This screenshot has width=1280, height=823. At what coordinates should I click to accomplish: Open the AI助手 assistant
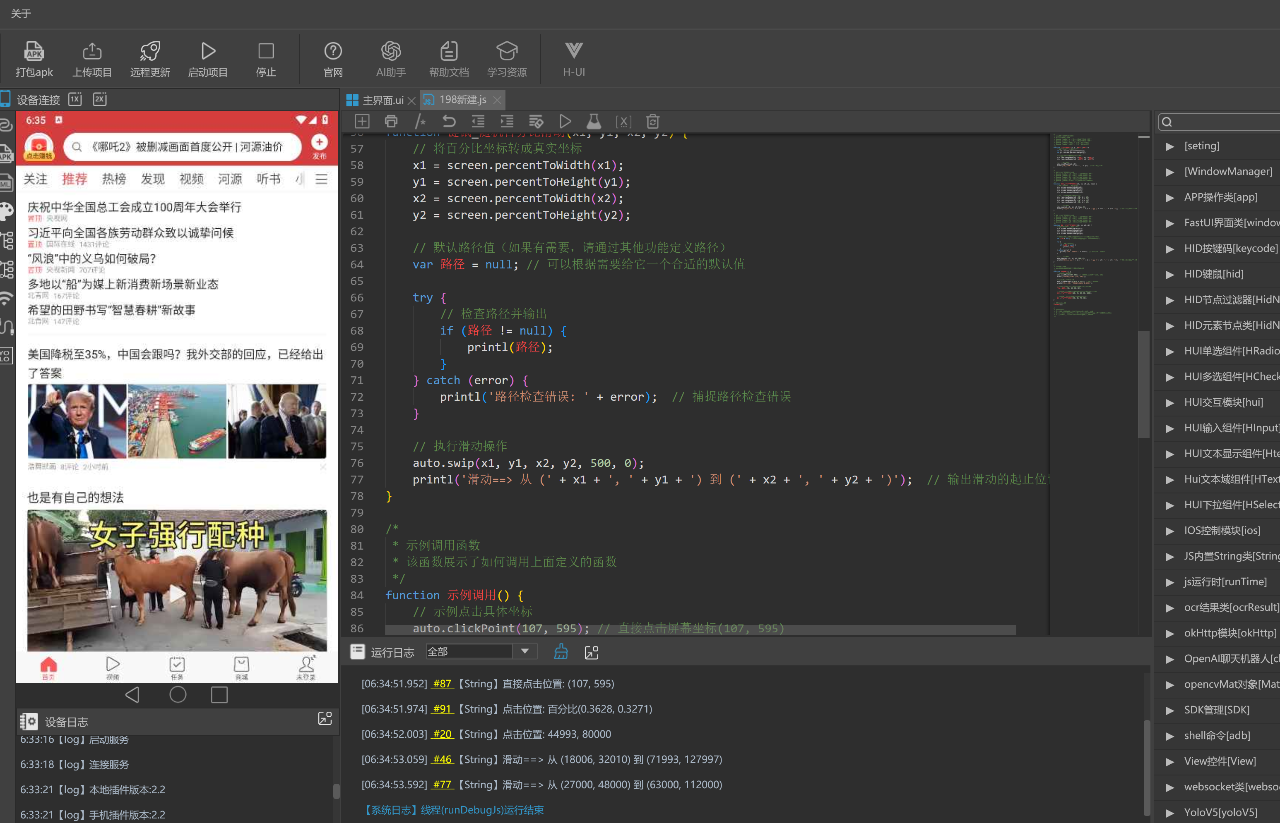tap(391, 59)
